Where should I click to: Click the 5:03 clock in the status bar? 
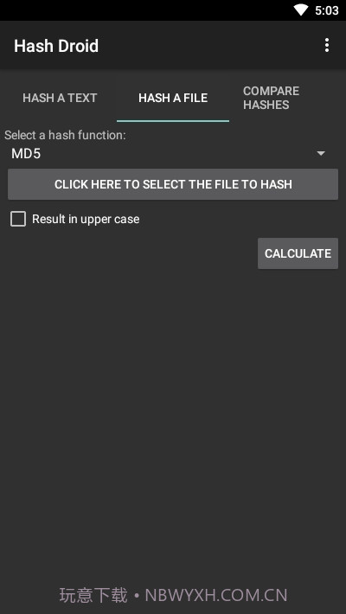(327, 10)
